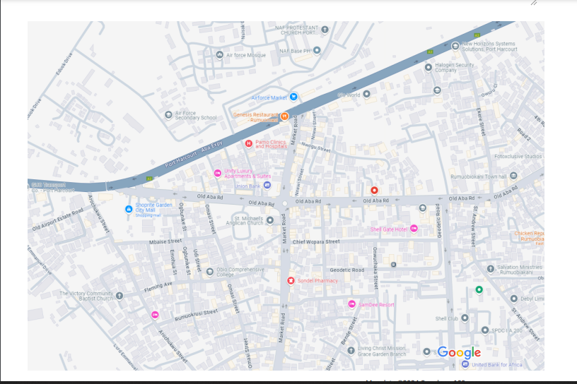Select the Genesis Restaurant orange marker
This screenshot has height=384, width=577.
click(x=284, y=116)
